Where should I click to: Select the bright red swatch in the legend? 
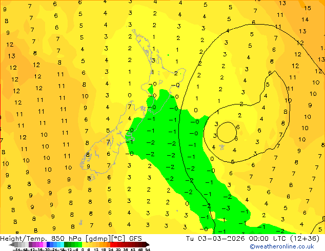coord(112,244)
